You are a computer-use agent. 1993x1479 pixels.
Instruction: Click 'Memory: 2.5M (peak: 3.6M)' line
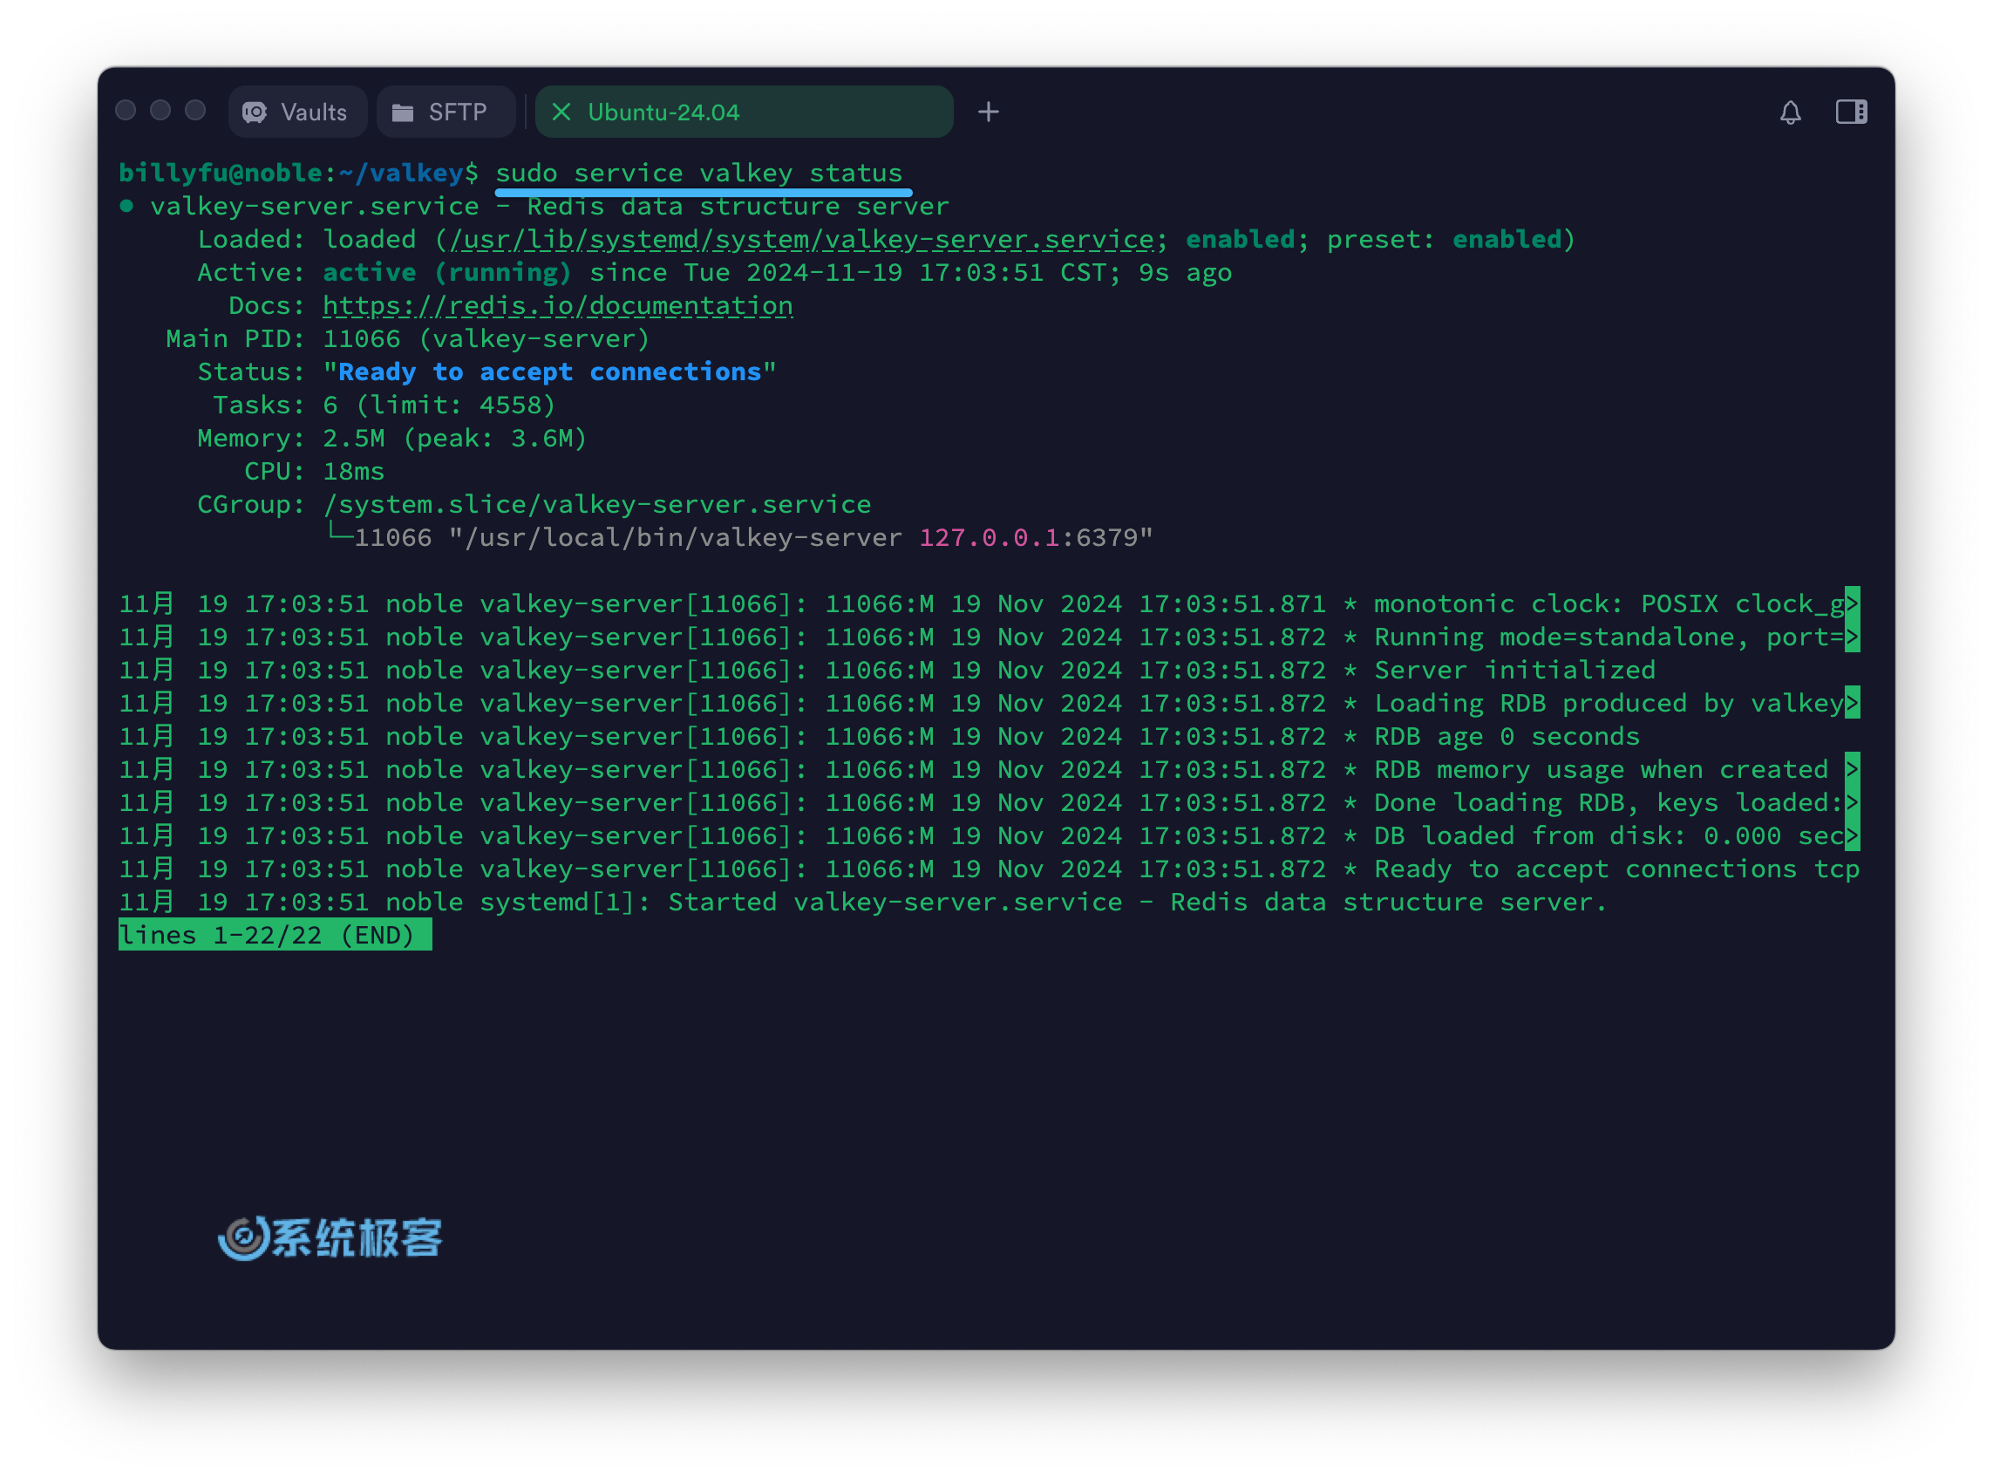click(392, 438)
